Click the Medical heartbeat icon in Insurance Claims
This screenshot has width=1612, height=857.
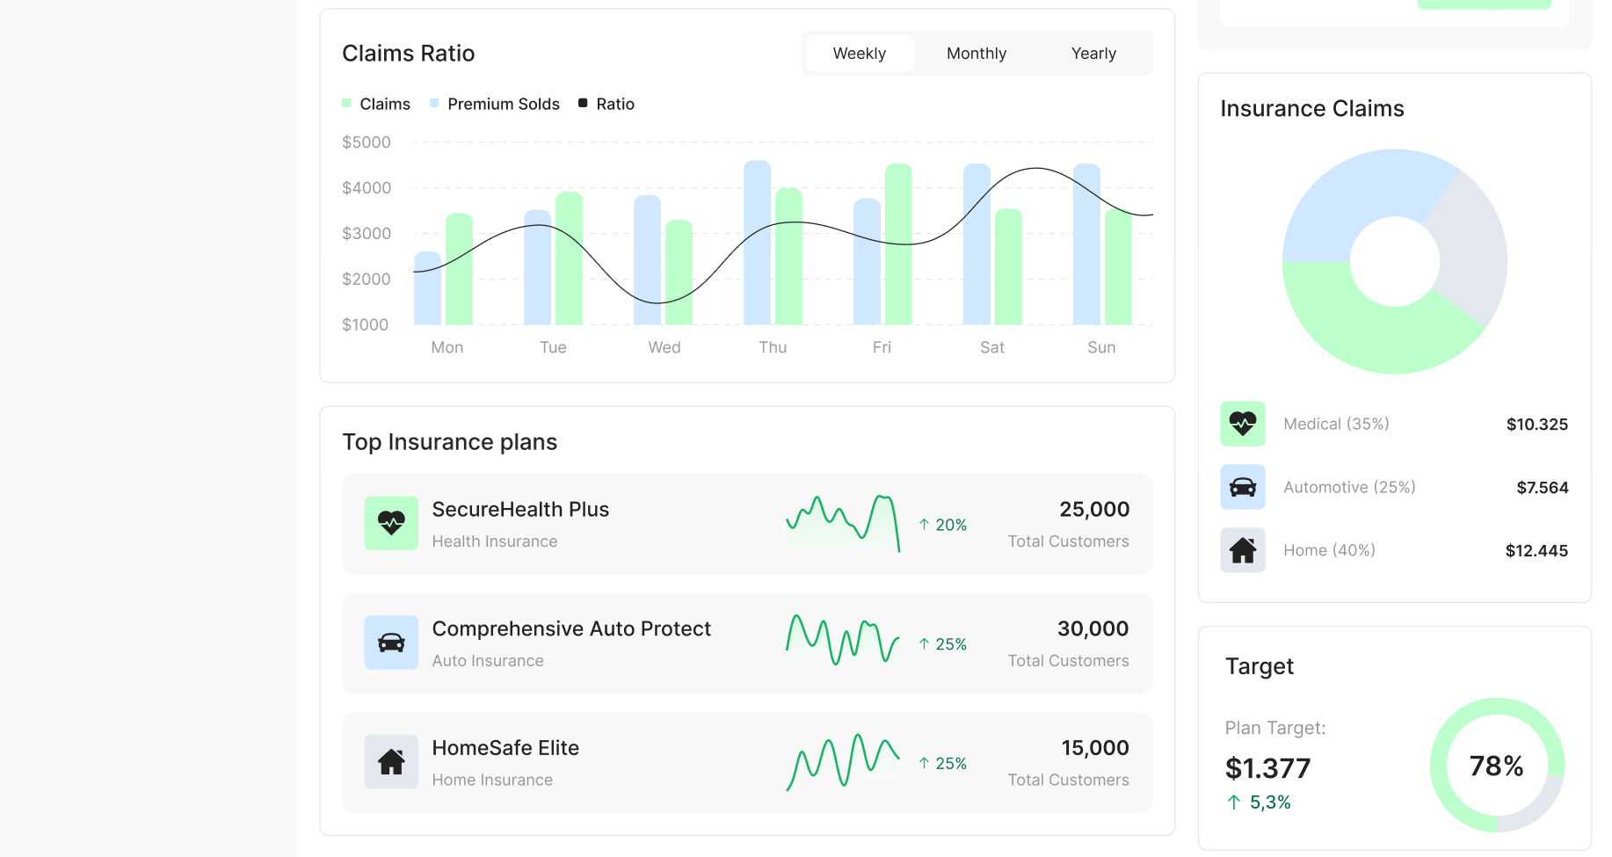(x=1242, y=423)
